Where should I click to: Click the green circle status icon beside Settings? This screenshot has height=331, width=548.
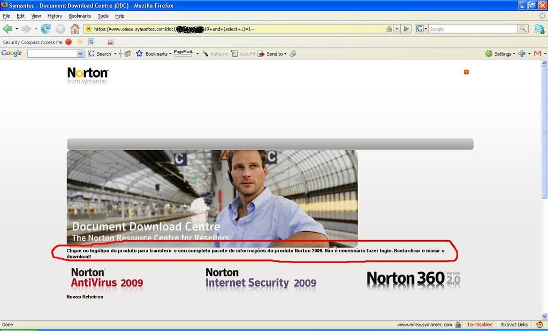pyautogui.click(x=489, y=53)
